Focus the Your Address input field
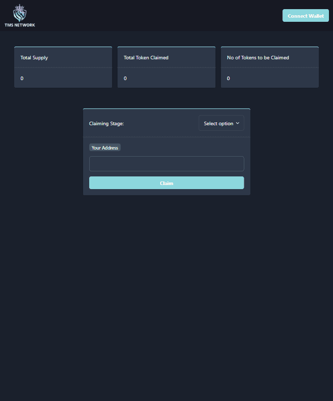Image resolution: width=333 pixels, height=401 pixels. click(166, 164)
